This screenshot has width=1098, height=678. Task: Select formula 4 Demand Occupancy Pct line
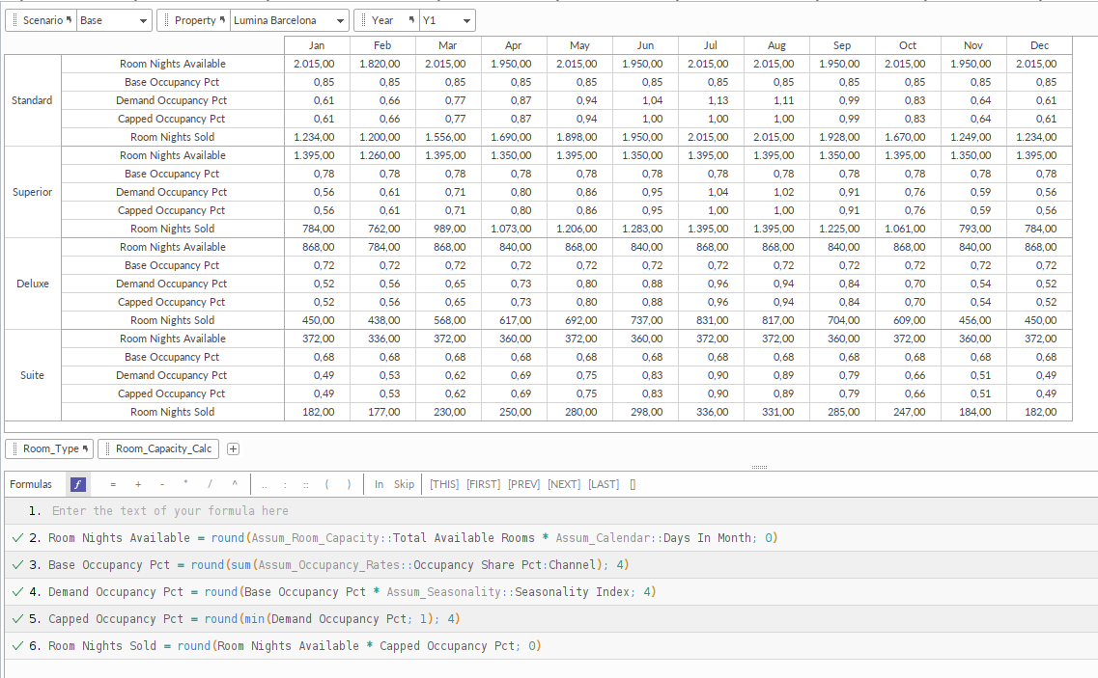point(551,592)
